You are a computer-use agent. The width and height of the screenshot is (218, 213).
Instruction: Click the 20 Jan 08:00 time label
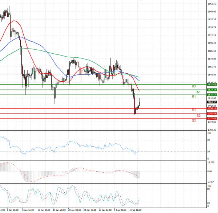point(74,210)
